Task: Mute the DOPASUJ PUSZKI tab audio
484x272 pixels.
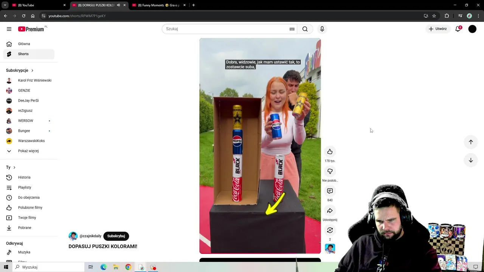Action: click(118, 5)
